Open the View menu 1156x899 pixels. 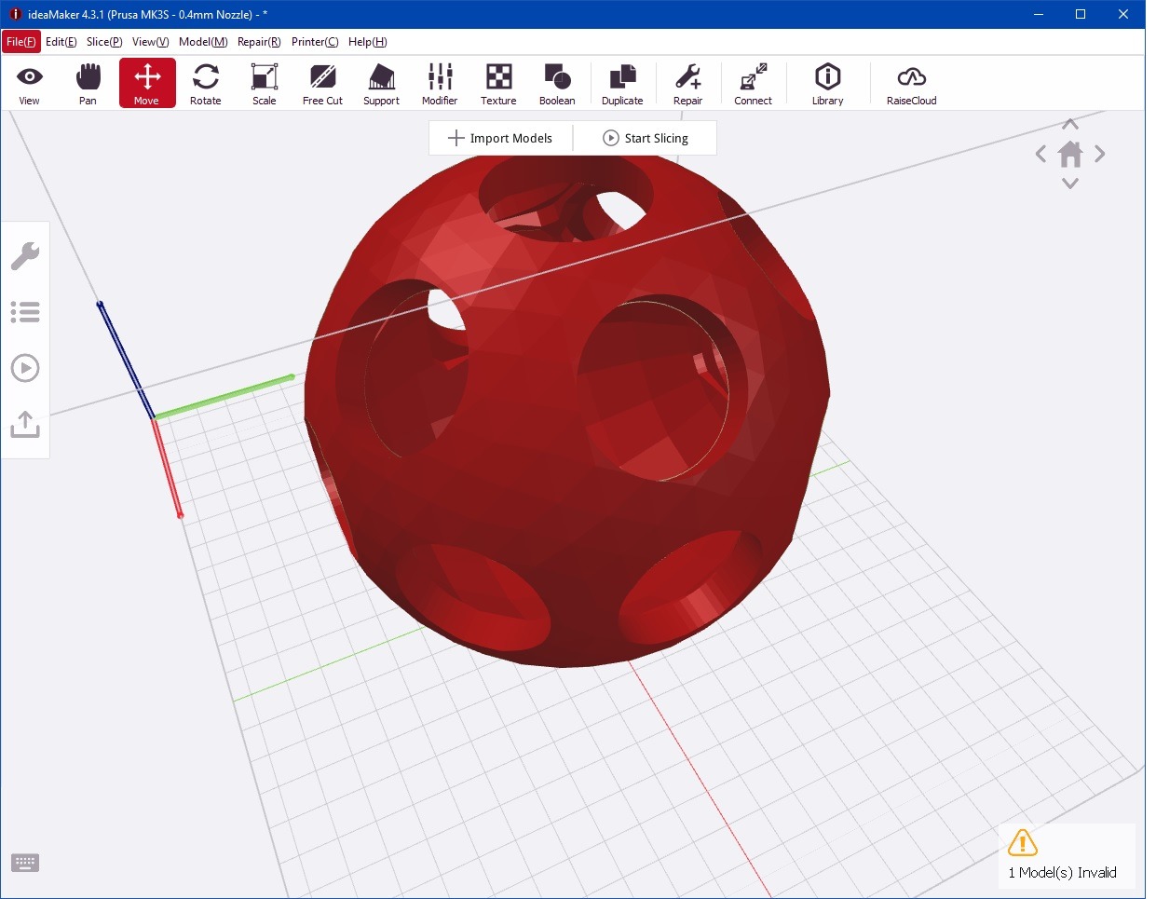(150, 42)
